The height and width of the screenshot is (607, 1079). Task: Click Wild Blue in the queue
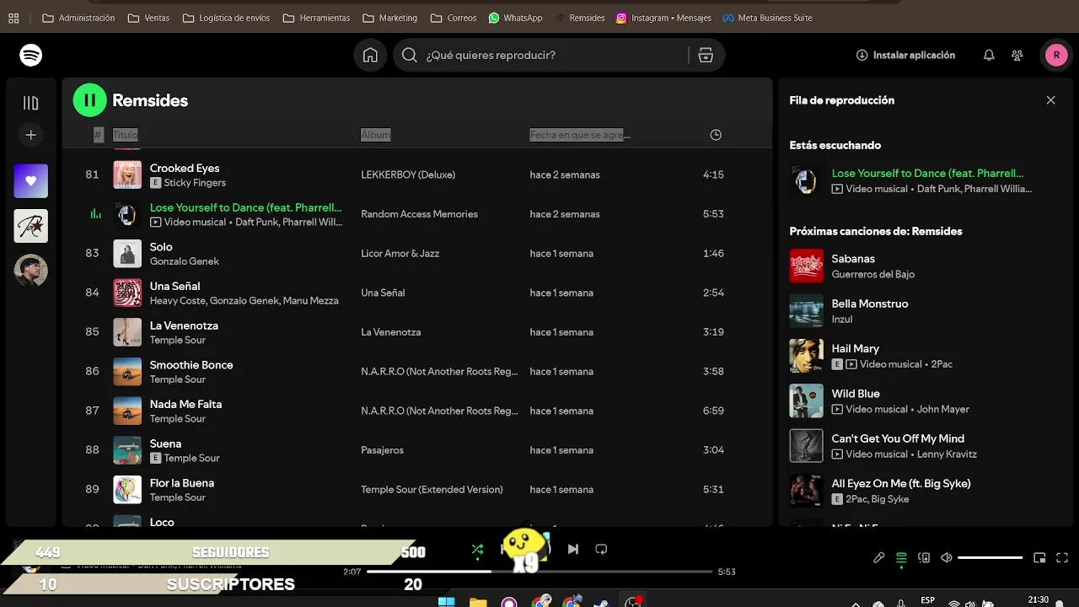(x=856, y=394)
